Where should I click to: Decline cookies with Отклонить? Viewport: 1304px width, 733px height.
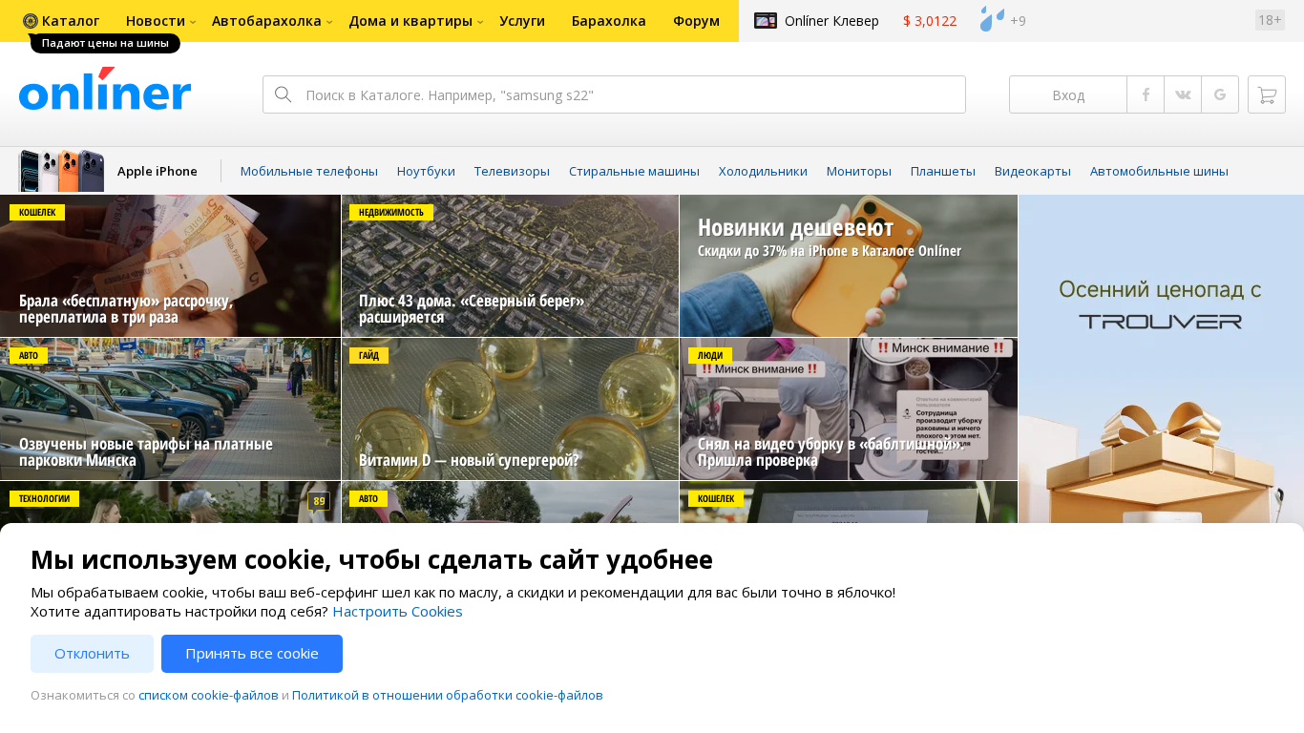(x=92, y=654)
